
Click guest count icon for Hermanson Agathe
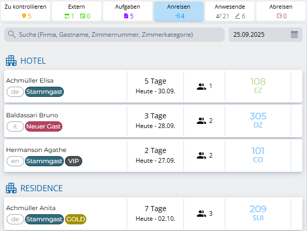(x=201, y=155)
